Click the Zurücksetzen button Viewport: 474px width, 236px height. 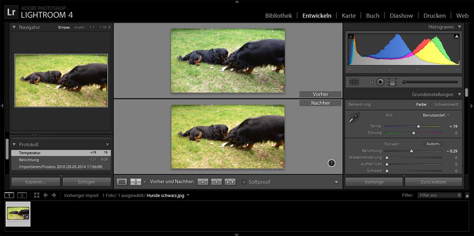coord(433,182)
